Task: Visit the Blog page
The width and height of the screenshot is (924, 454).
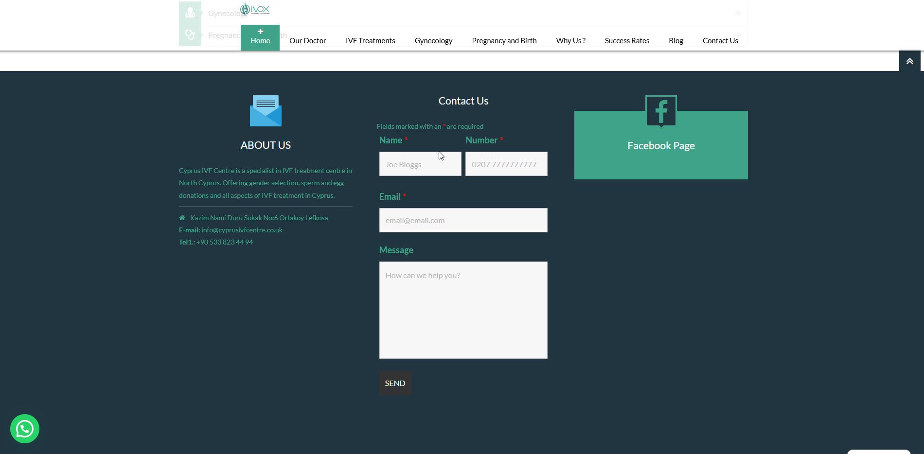Action: coord(675,41)
